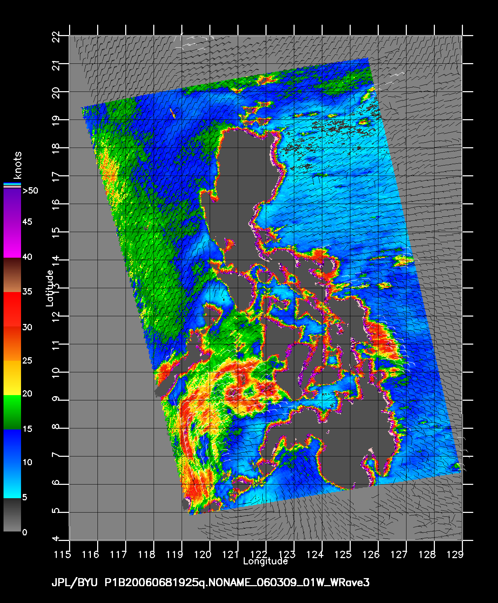Image resolution: width=498 pixels, height=603 pixels.
Task: Click the 'Latitude' axis title
Action: pyautogui.click(x=50, y=288)
